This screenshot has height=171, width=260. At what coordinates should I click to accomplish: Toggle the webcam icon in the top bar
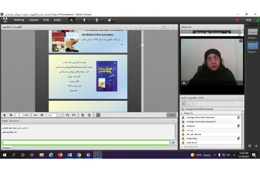[97, 20]
